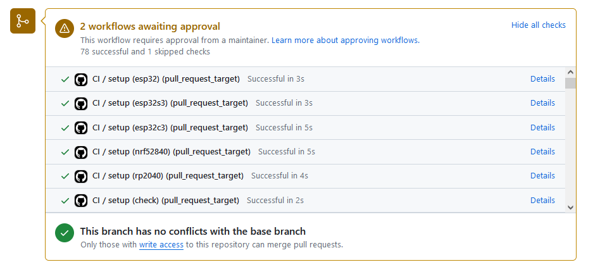Viewport: 593px width, 267px height.
Task: Open the write access link
Action: point(161,245)
